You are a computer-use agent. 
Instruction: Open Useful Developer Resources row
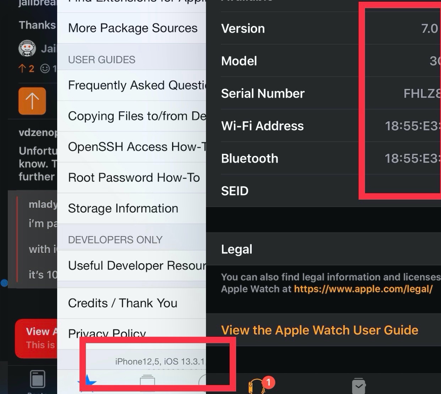pyautogui.click(x=132, y=266)
